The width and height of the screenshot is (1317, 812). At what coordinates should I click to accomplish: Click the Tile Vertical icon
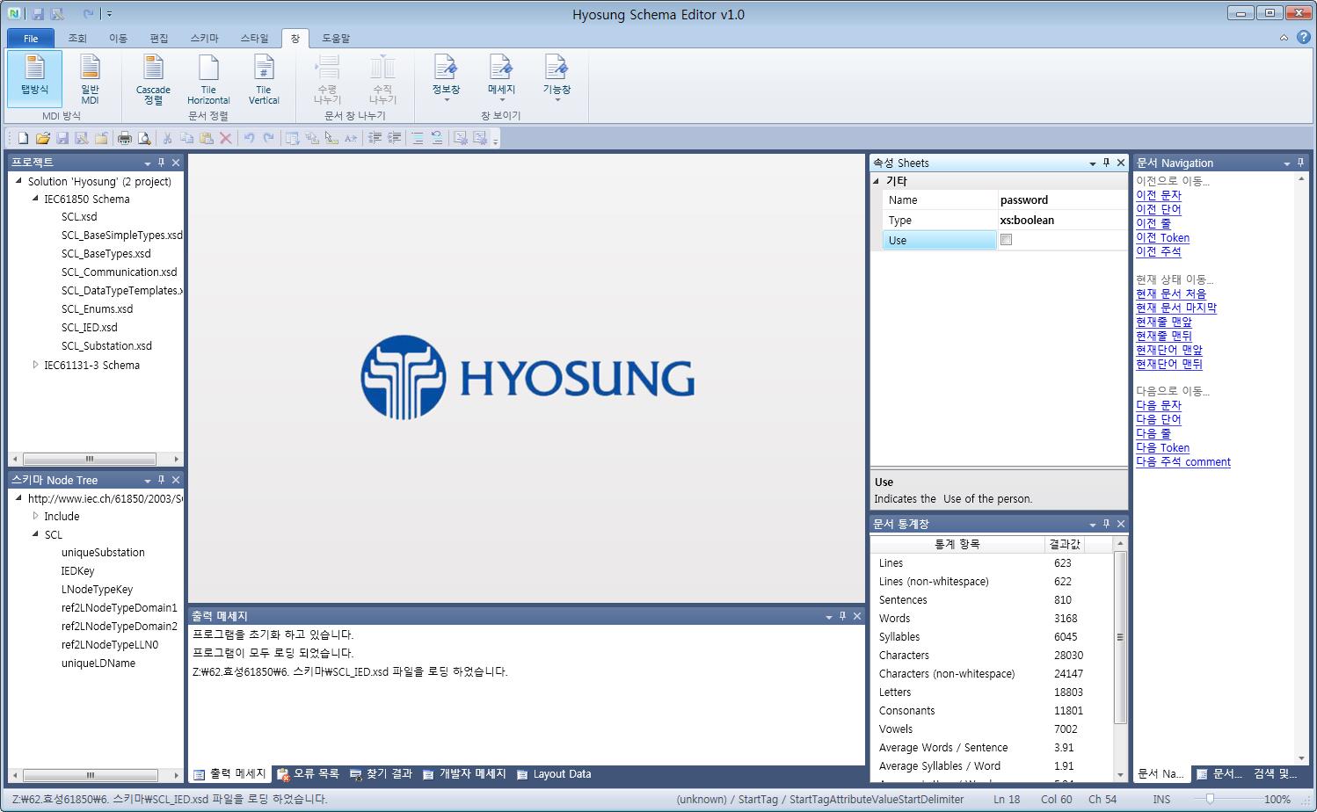pos(264,77)
